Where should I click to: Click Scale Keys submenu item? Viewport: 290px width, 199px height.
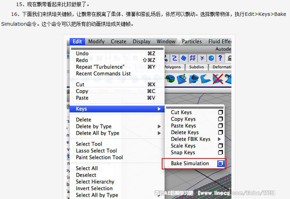183,146
